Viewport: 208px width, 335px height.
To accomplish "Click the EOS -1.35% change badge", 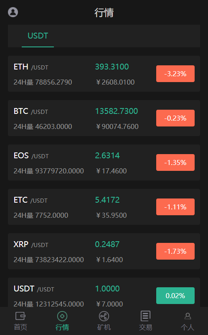I will [175, 162].
